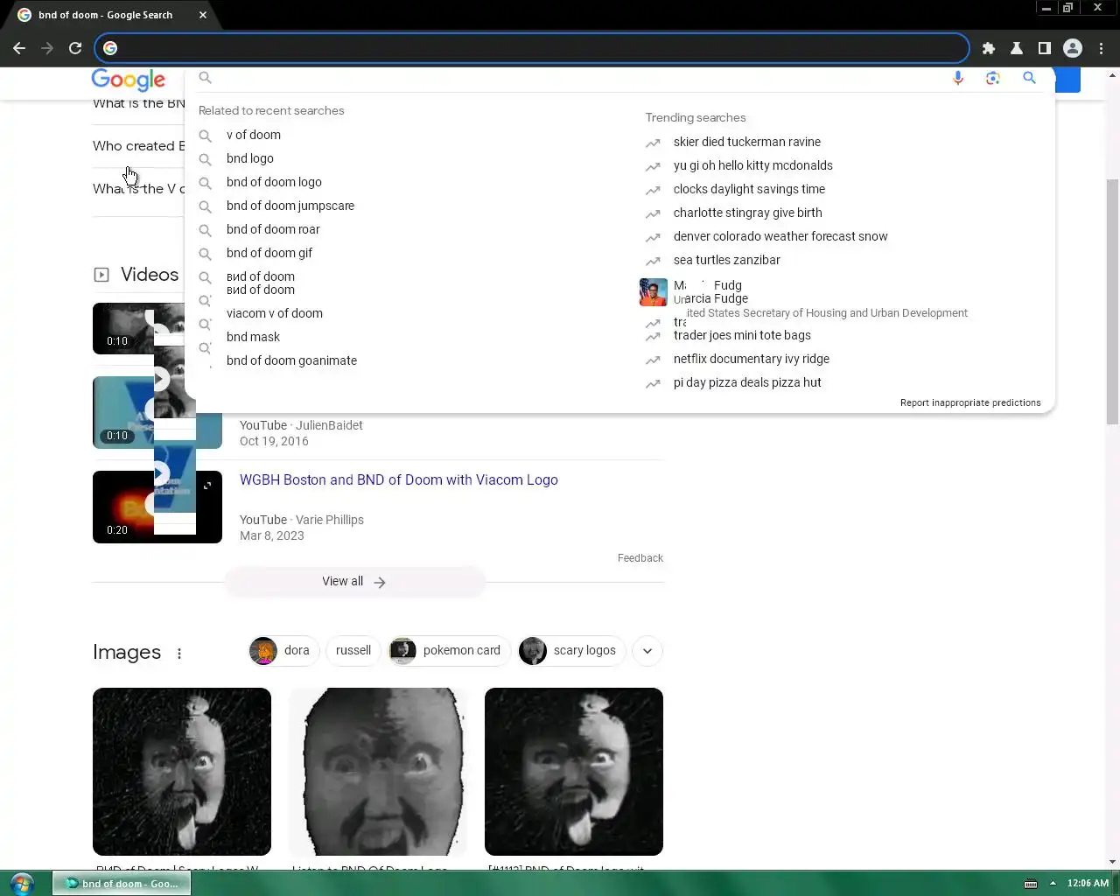Open the taskbar on-screen keyboard icon
This screenshot has width=1120, height=896.
(1031, 883)
